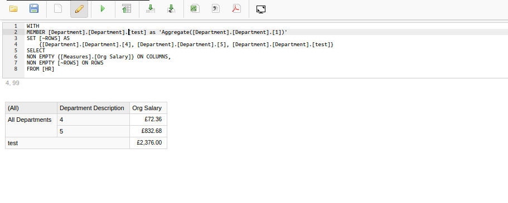Click the Org Salary column header
Screen dimensions: 508x203
pyautogui.click(x=148, y=108)
